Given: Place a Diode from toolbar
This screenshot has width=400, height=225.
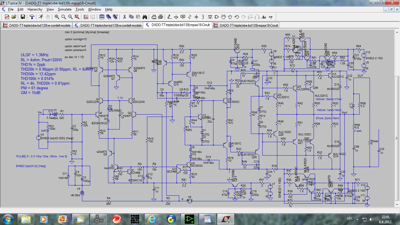Looking at the screenshot, I should coord(210,17).
